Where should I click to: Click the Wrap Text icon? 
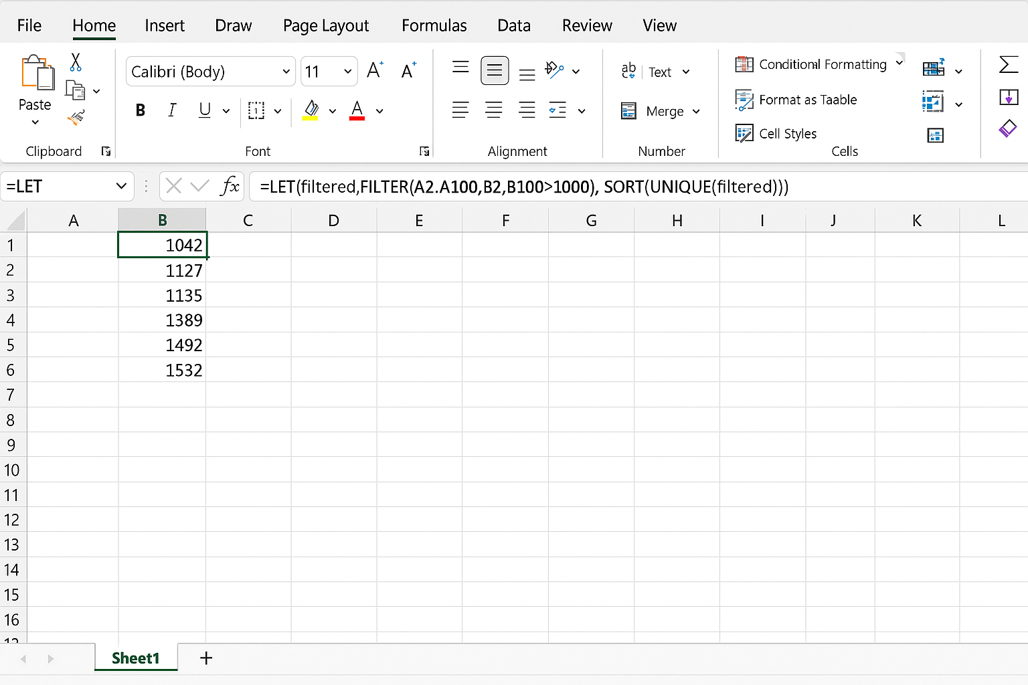coord(628,71)
